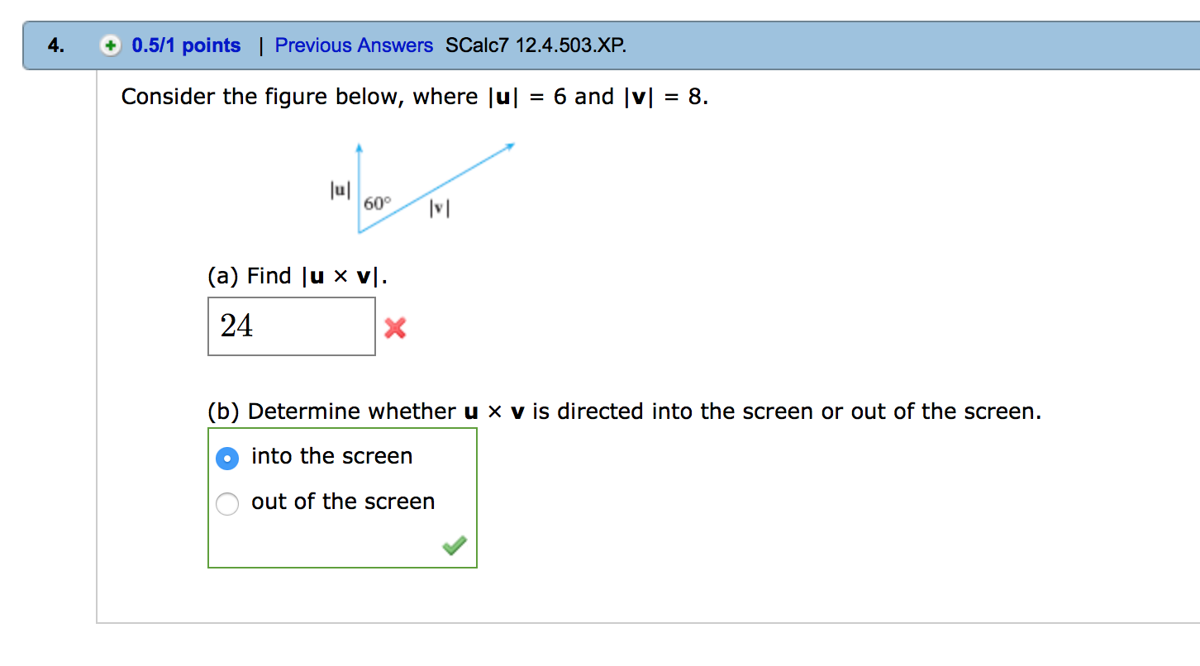Open the 0.5/1 points score link
The width and height of the screenshot is (1200, 666).
point(186,45)
